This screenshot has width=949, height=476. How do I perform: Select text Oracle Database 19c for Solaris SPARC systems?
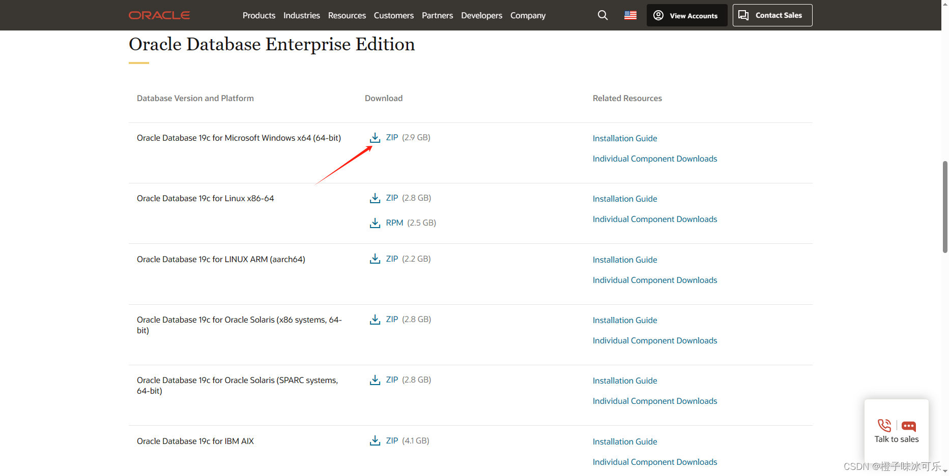[x=237, y=386]
